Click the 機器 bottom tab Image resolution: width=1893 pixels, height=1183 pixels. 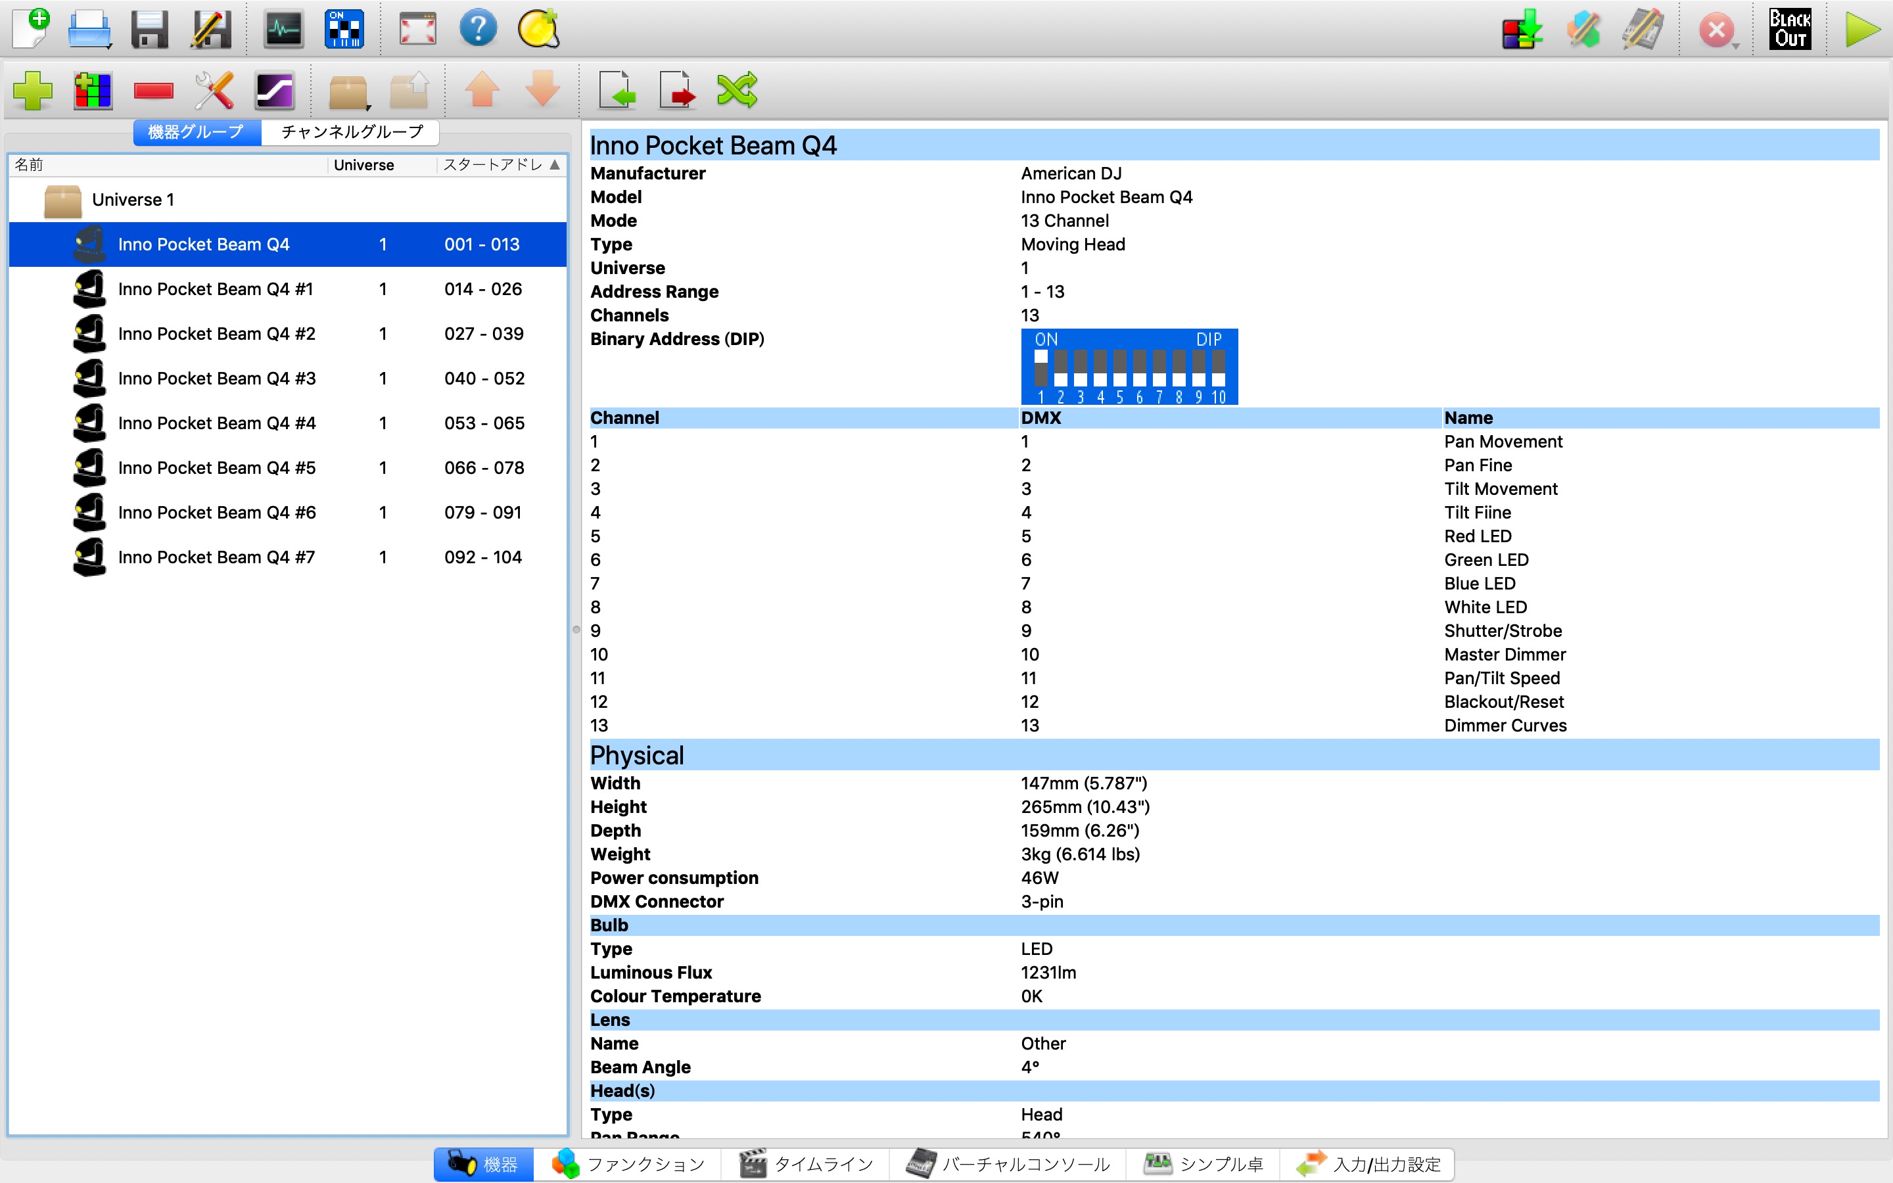click(x=484, y=1164)
